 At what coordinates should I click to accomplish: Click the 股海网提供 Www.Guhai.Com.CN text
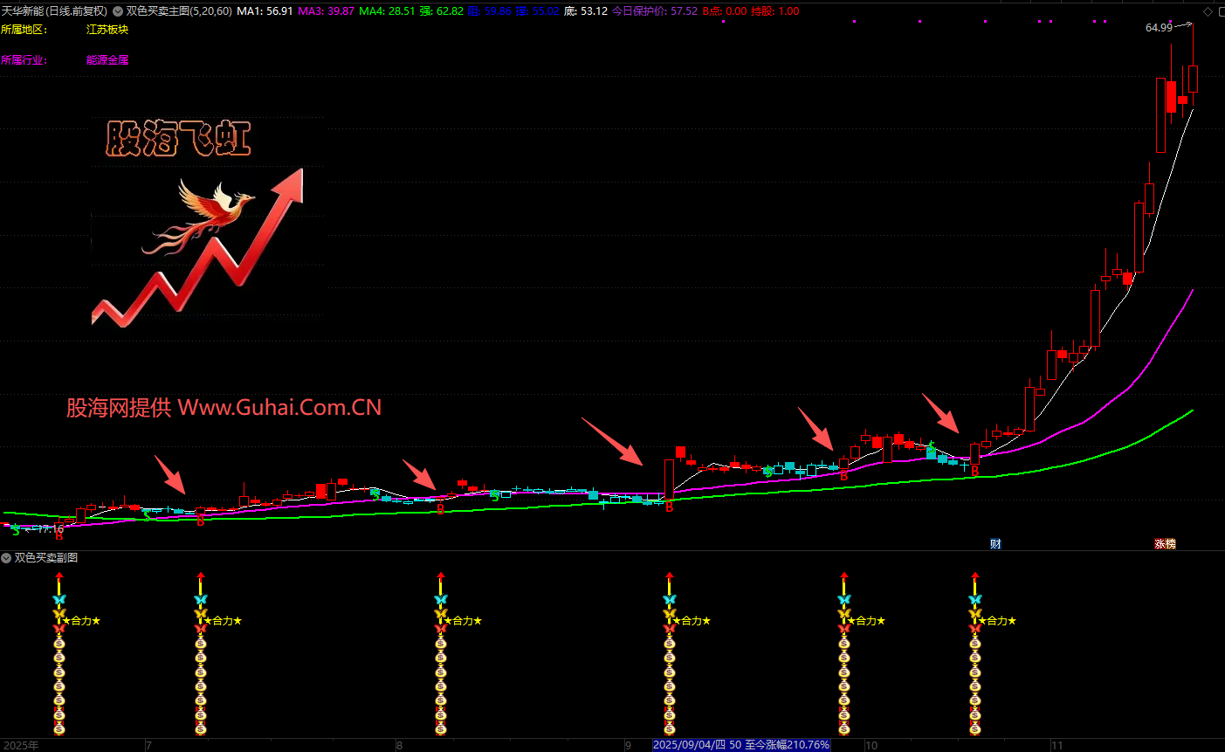pyautogui.click(x=224, y=408)
